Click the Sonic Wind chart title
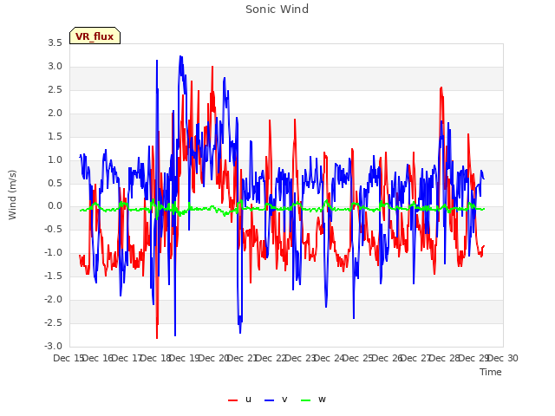This screenshot has height=416, width=555. click(277, 10)
